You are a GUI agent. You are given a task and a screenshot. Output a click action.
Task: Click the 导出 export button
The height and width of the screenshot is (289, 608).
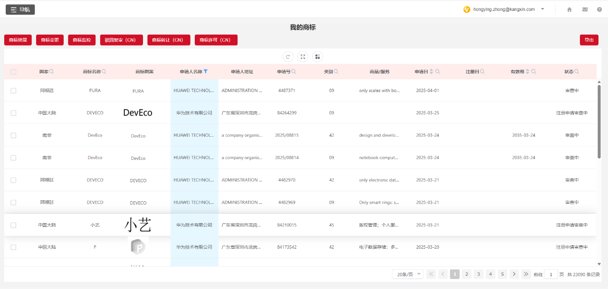point(589,40)
